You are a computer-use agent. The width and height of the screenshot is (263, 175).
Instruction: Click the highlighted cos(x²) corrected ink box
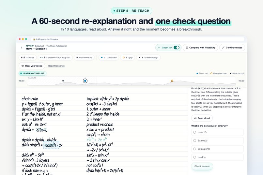pos(51,145)
